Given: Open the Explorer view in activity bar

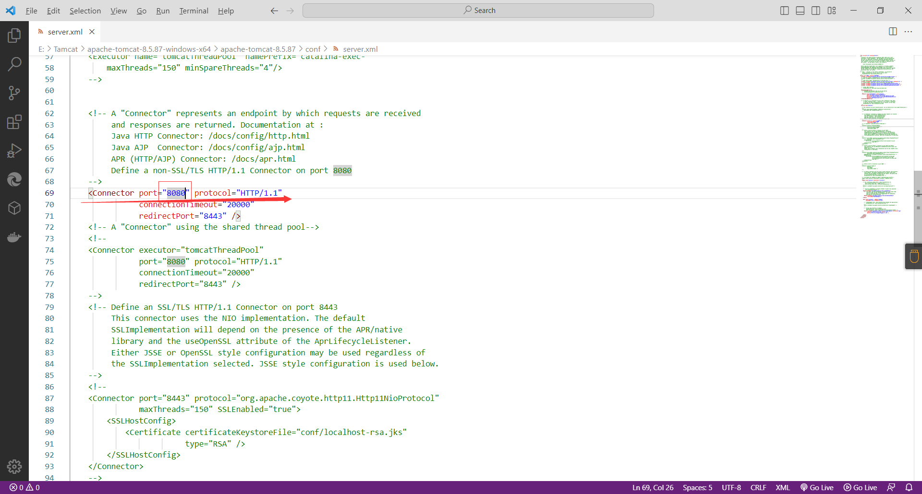Looking at the screenshot, I should click(x=14, y=35).
